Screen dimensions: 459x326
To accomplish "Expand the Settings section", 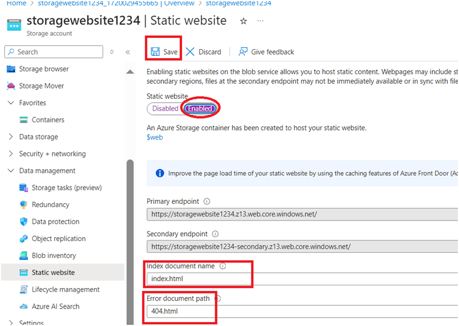I will [x=11, y=323].
